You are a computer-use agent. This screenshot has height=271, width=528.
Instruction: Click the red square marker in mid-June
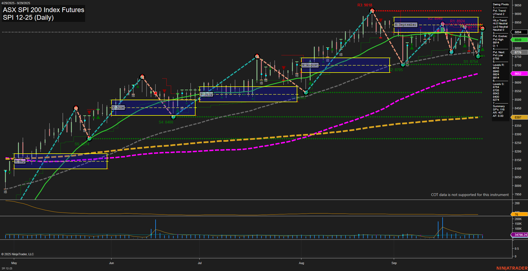point(155,93)
